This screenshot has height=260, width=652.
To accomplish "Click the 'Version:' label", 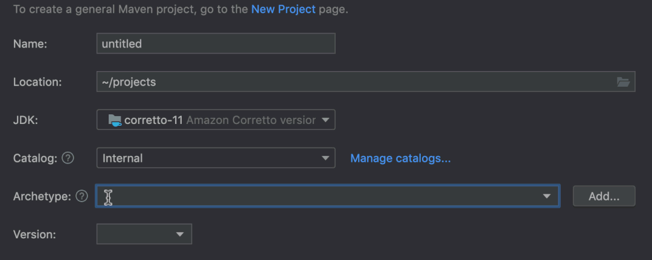I will coord(34,234).
